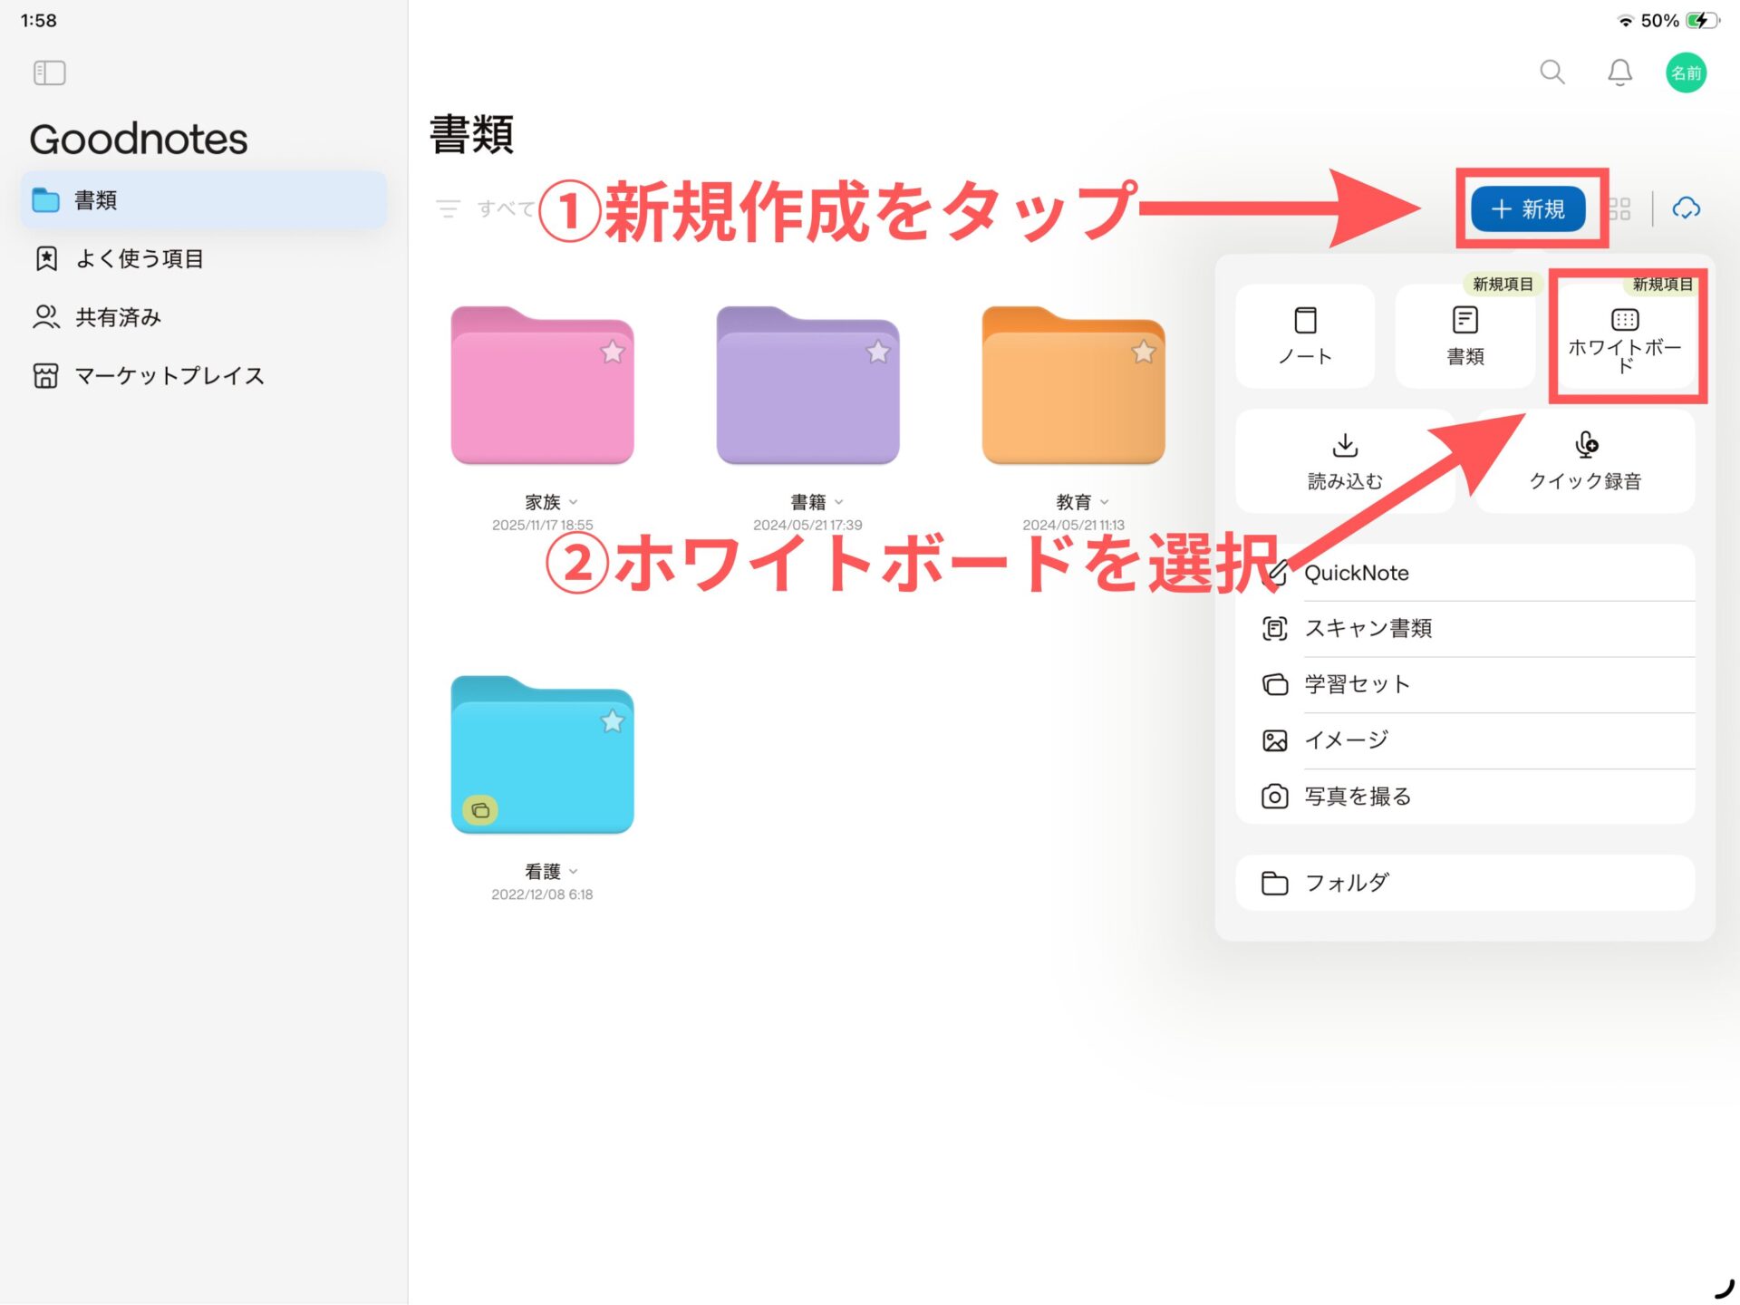Viewport: 1740px width, 1305px height.
Task: Create a new ノート
Action: [1305, 336]
